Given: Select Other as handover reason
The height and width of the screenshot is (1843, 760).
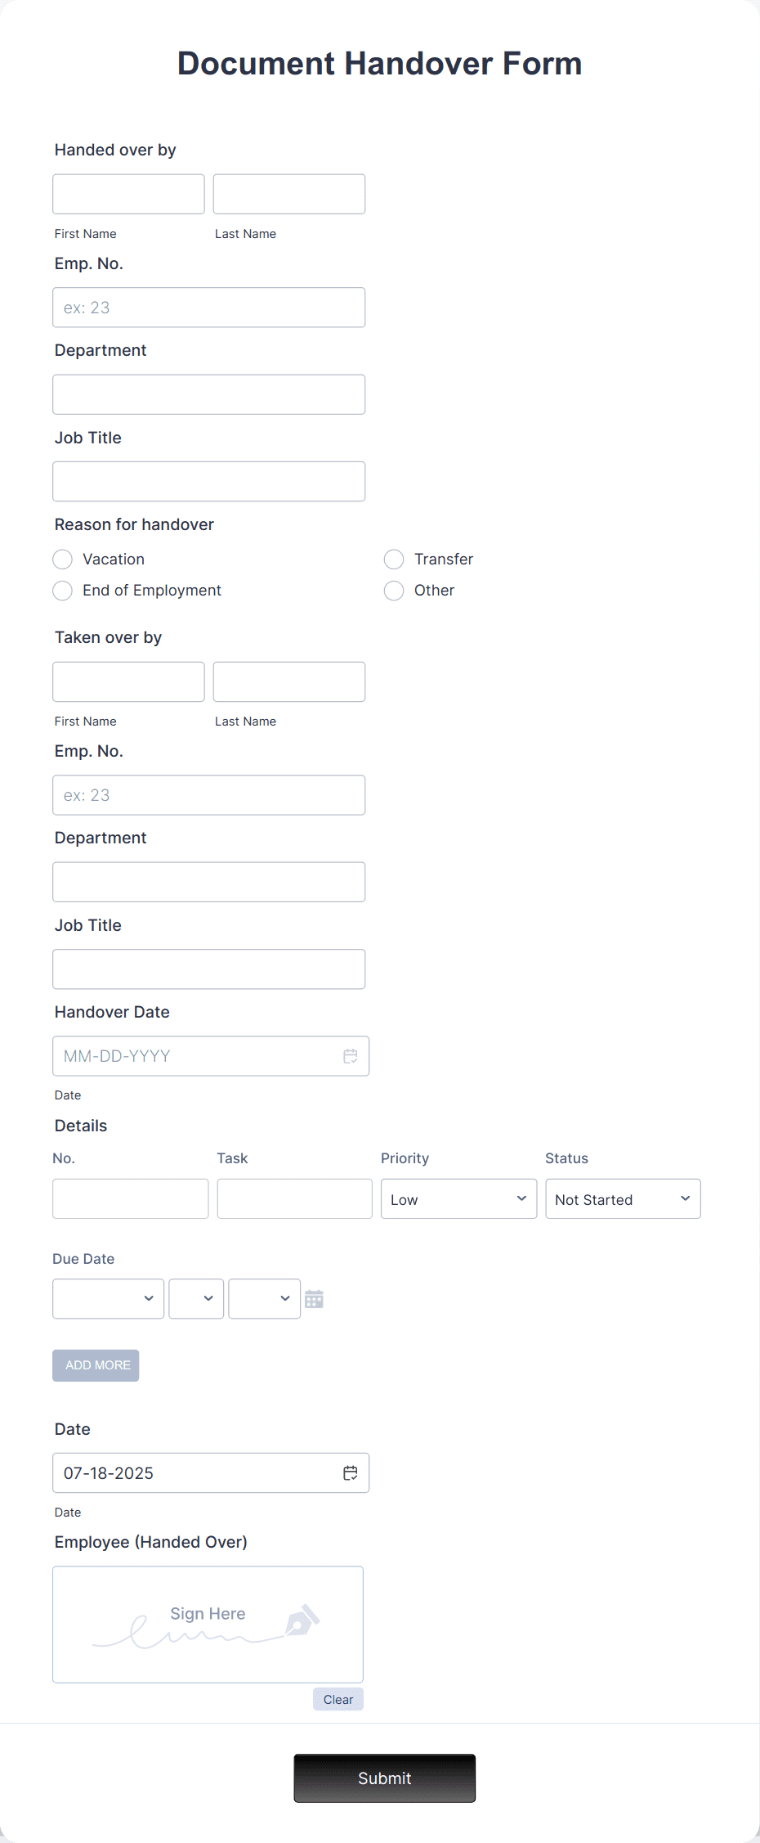Looking at the screenshot, I should pos(394,590).
